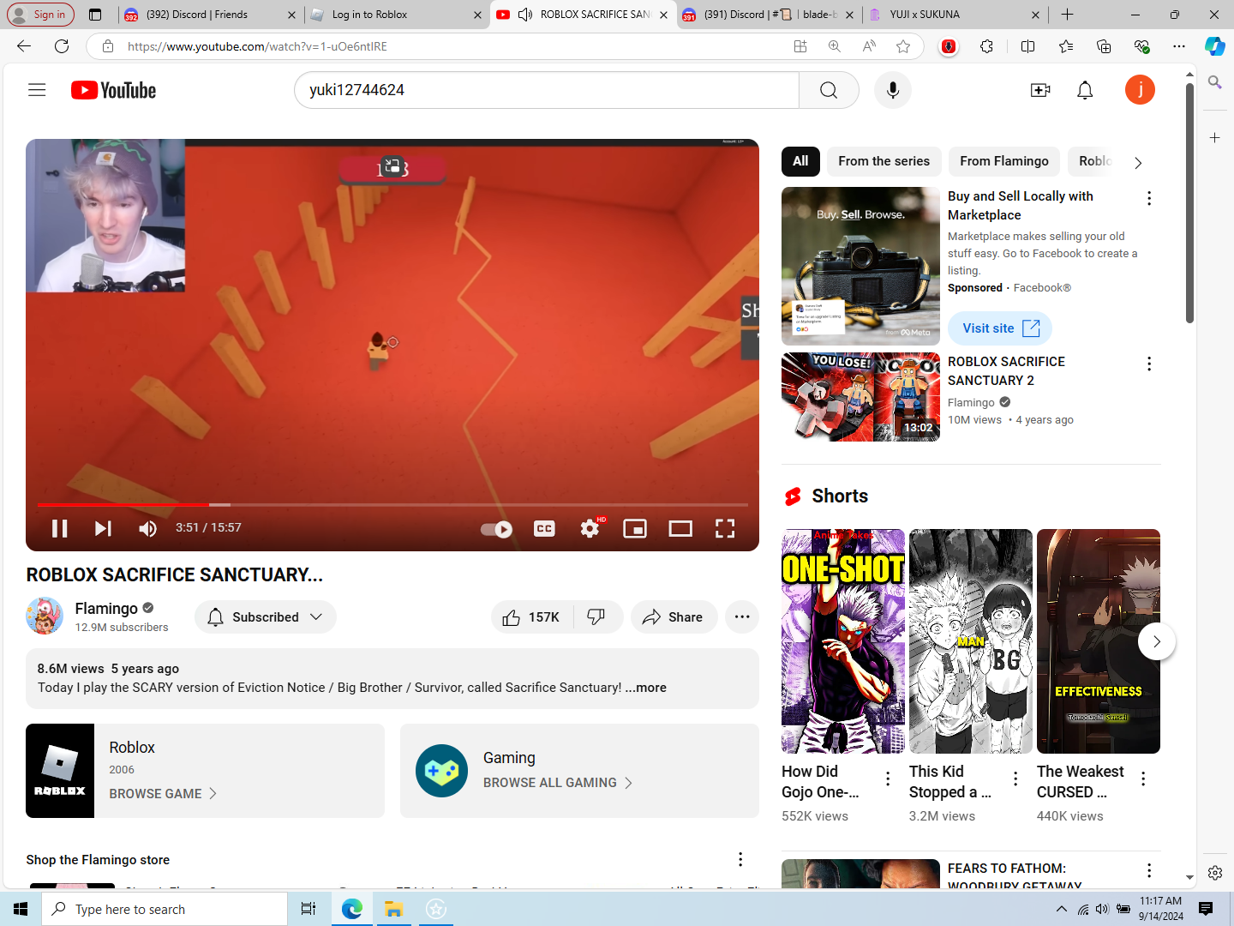The image size is (1234, 926).
Task: Open the How Did Gojo One-... short
Action: [843, 641]
